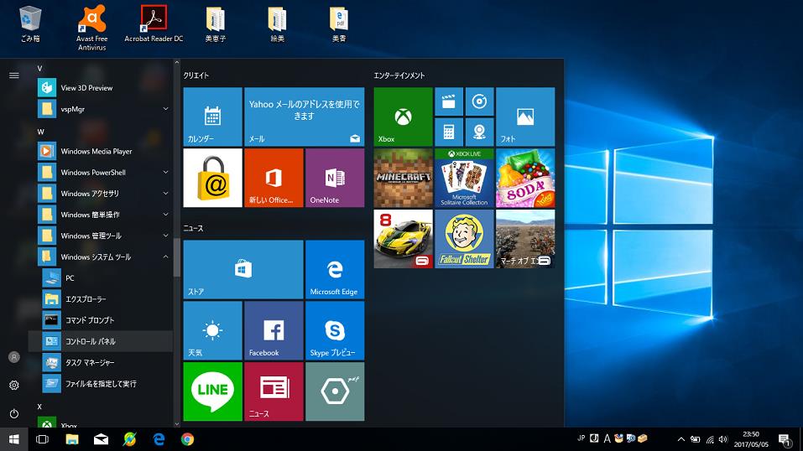Expand the Windows PowerShell folder
803x451 pixels.
(x=165, y=172)
